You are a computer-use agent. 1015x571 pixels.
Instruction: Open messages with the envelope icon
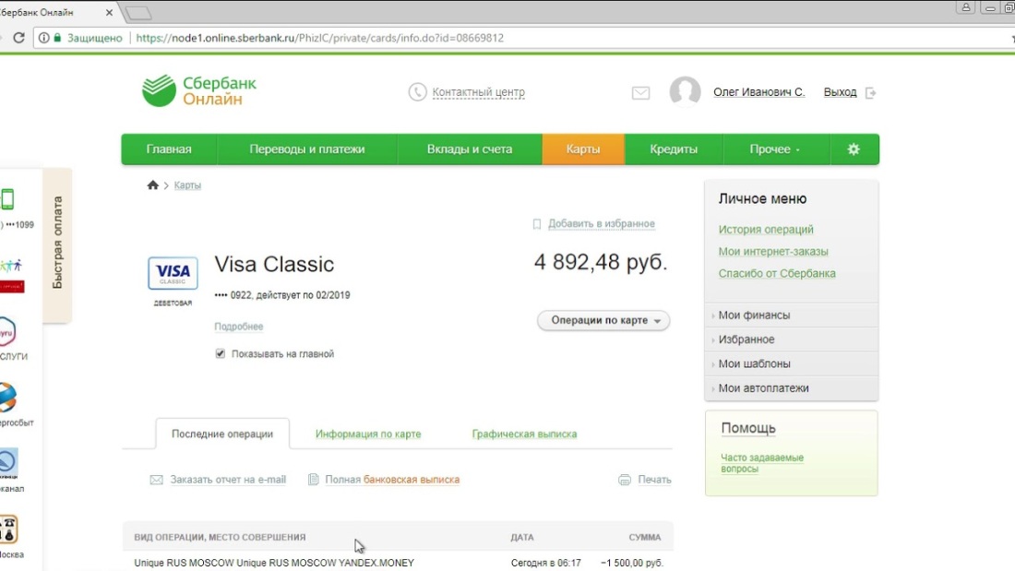tap(640, 92)
